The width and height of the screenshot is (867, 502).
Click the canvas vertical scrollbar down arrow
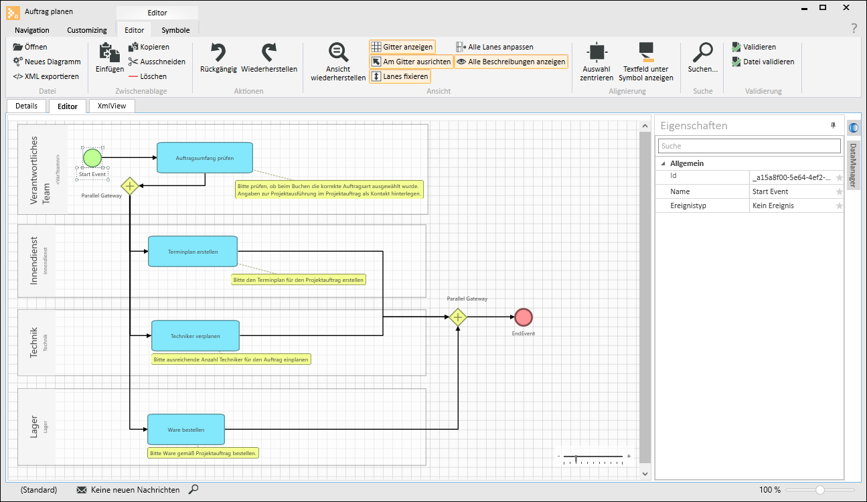coord(645,473)
